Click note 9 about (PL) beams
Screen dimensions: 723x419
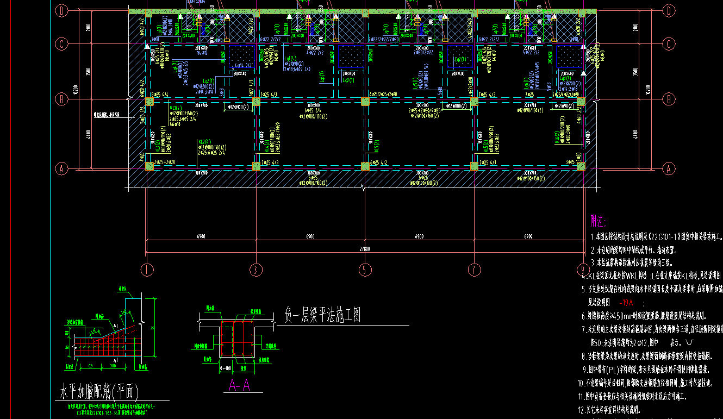[x=647, y=369]
